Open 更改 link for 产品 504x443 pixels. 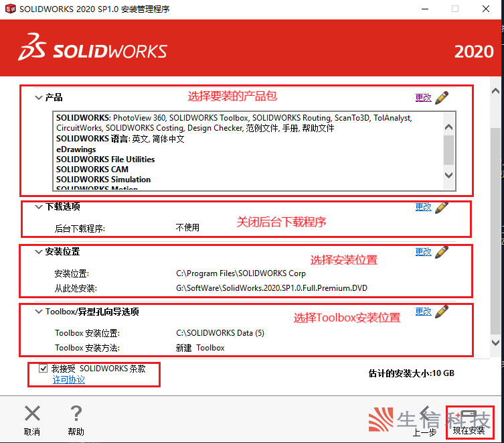(x=423, y=98)
